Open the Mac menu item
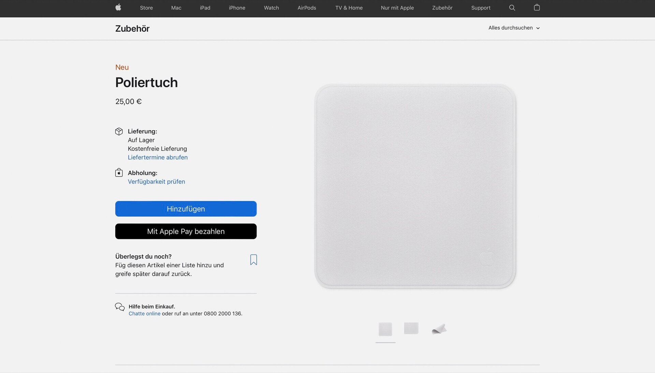Screen dimensions: 655x373 coord(176,8)
